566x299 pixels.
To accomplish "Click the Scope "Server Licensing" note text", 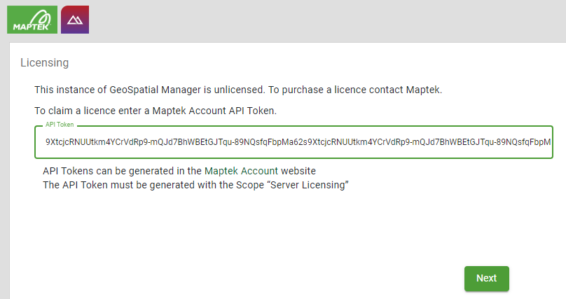I will point(195,185).
